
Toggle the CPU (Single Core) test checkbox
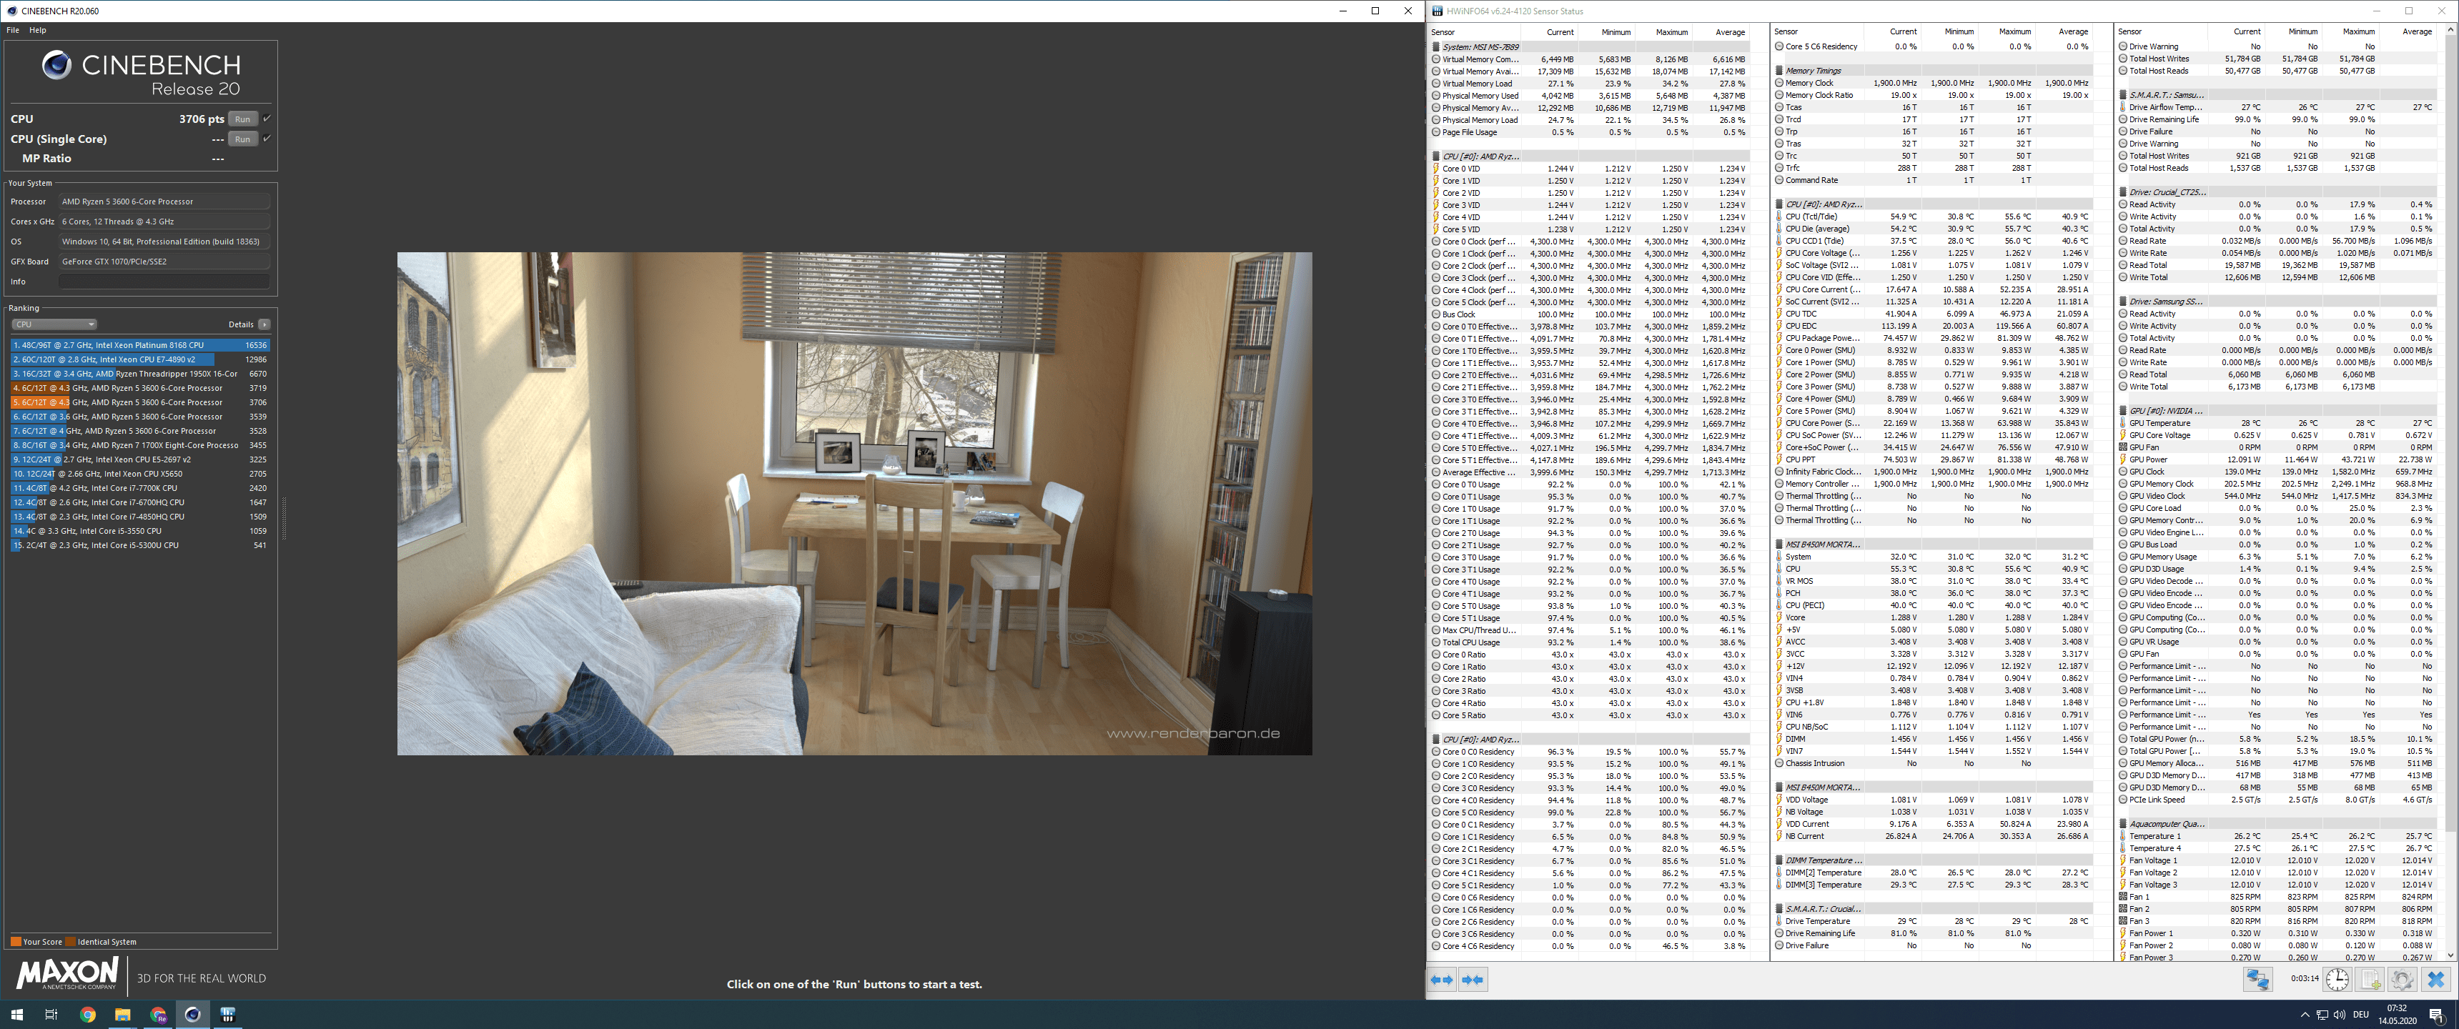[267, 139]
